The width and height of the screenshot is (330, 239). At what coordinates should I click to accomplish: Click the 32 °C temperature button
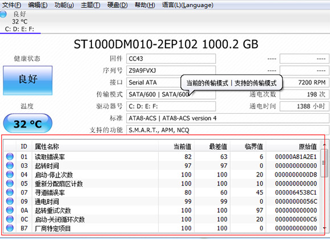[28, 123]
